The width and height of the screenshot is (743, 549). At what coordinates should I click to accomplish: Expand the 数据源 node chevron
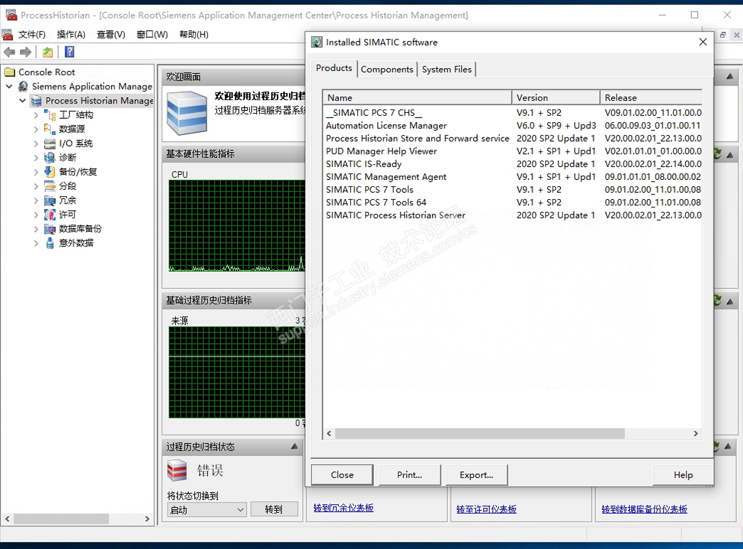[36, 129]
